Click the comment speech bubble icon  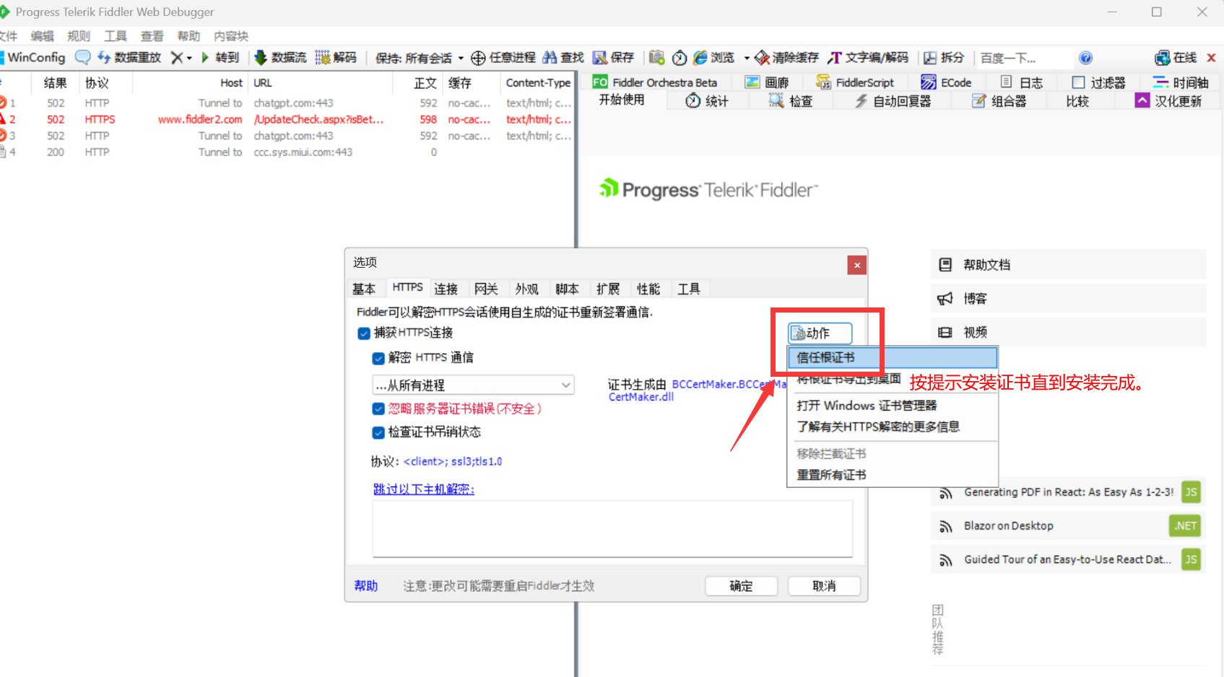click(x=83, y=57)
